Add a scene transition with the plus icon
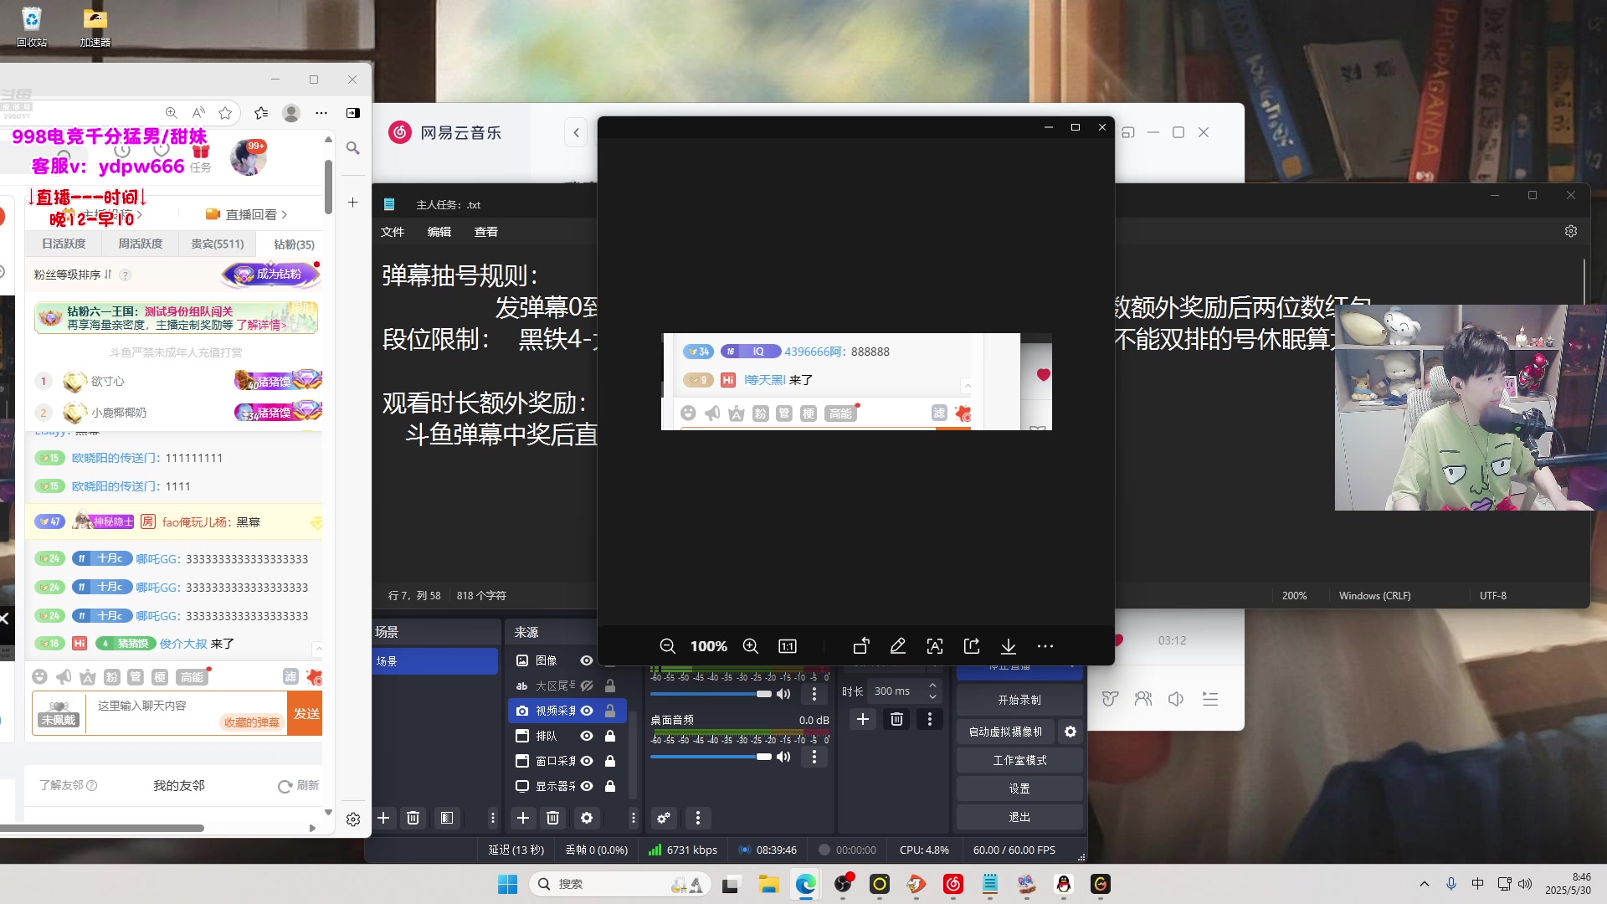The width and height of the screenshot is (1607, 904). (863, 719)
